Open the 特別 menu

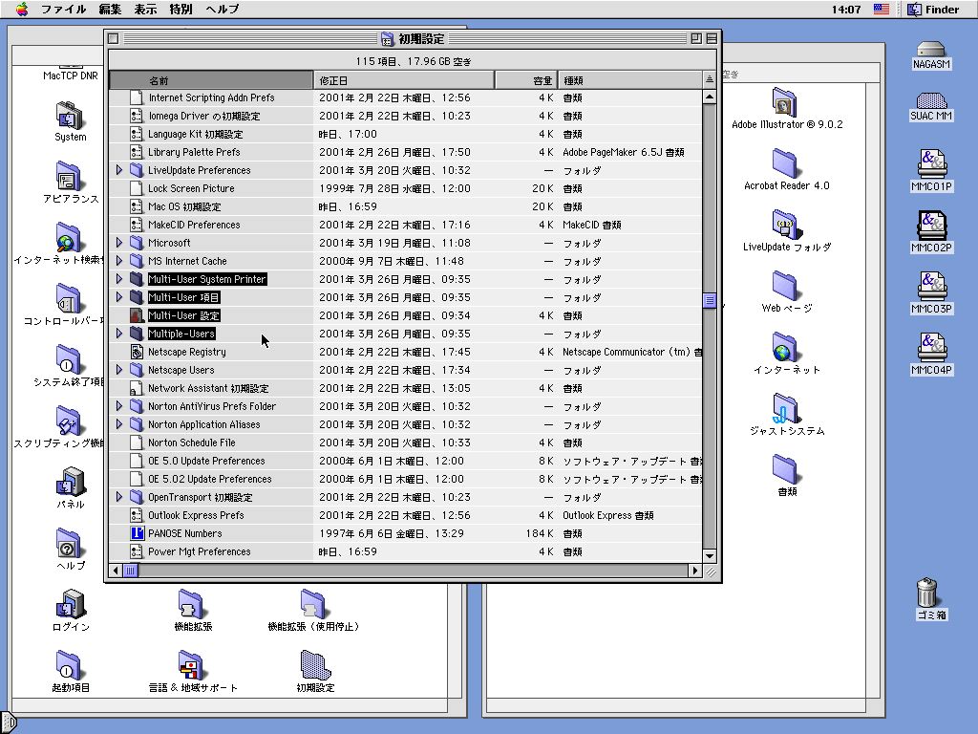(x=181, y=9)
